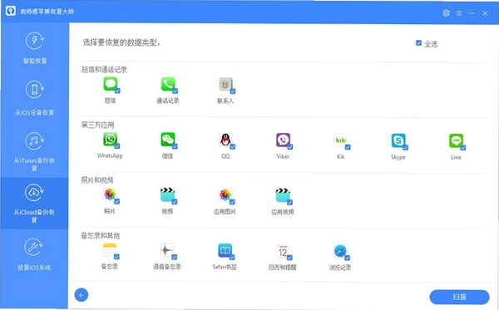The height and width of the screenshot is (310, 499).
Task: Select the QQ penguin icon
Action: 225,140
